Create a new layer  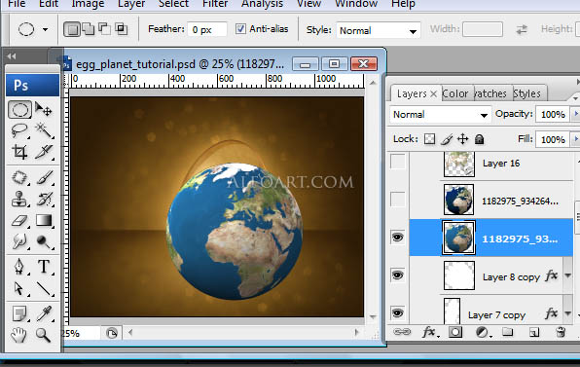pyautogui.click(x=533, y=332)
